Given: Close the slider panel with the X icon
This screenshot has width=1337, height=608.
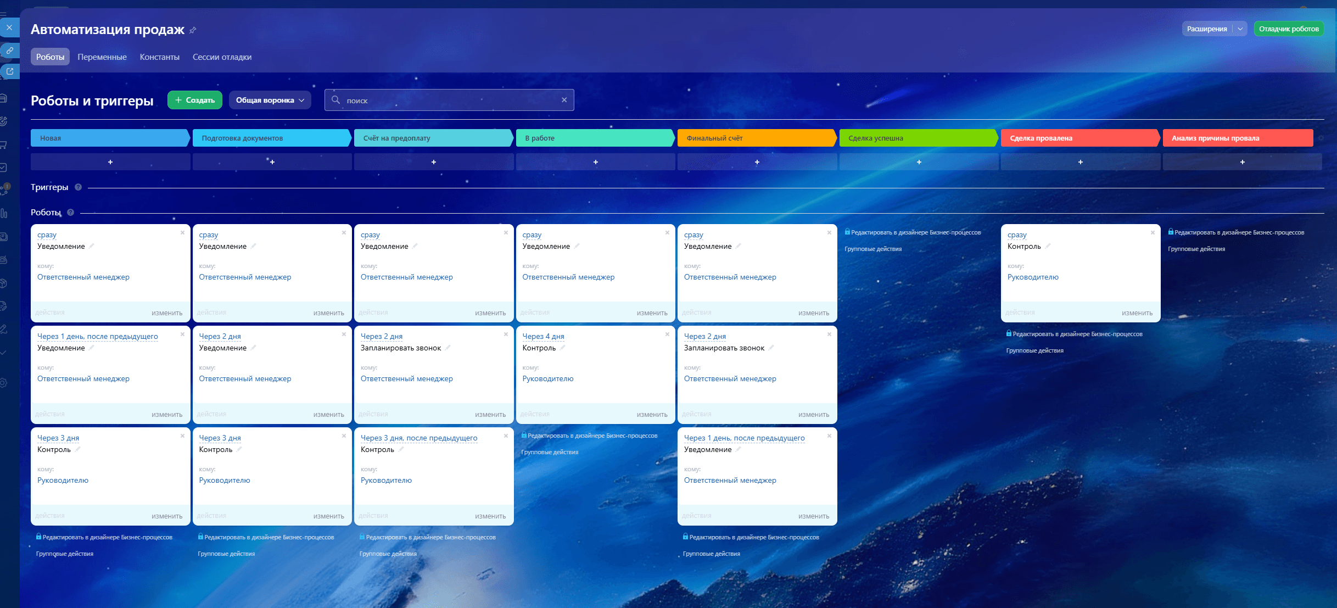Looking at the screenshot, I should coord(9,27).
